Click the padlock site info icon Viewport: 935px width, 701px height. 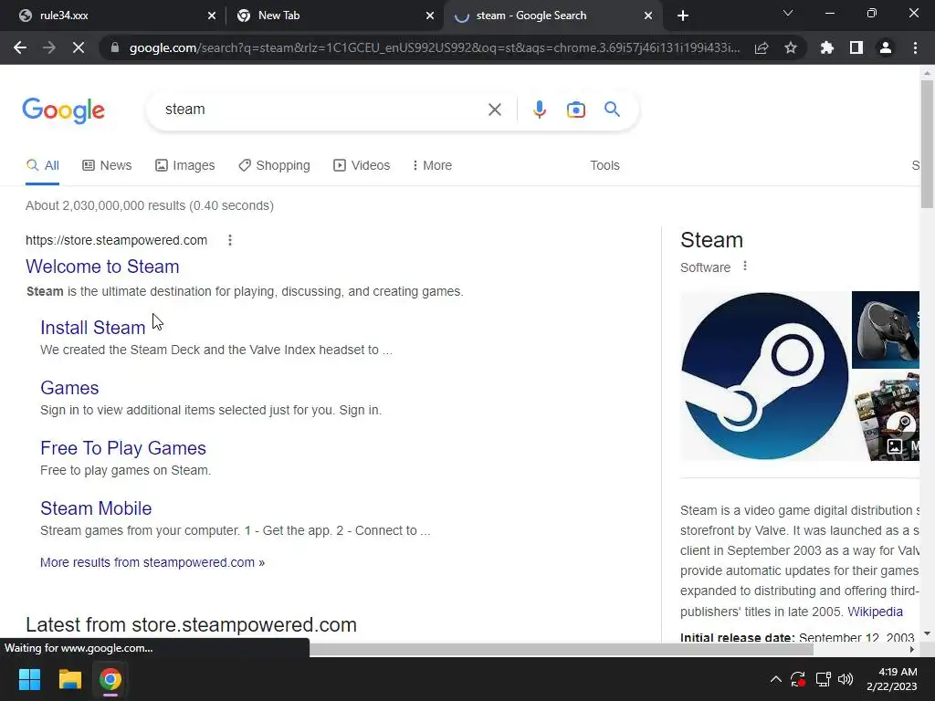pyautogui.click(x=115, y=47)
